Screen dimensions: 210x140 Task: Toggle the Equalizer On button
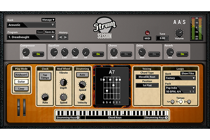(98, 54)
